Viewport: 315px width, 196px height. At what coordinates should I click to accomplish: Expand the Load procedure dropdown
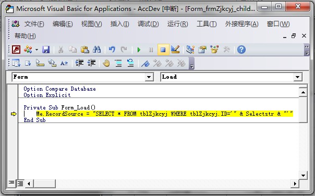tap(297, 77)
